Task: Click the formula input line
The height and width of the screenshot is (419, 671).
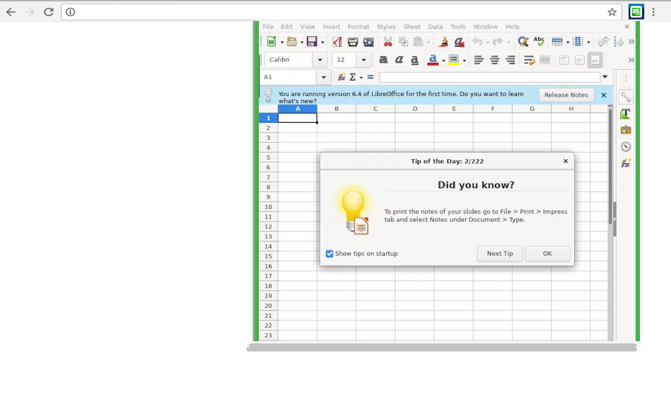Action: click(x=490, y=77)
